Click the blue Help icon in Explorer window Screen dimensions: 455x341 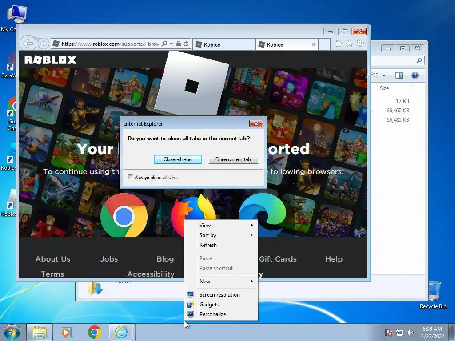coord(415,75)
